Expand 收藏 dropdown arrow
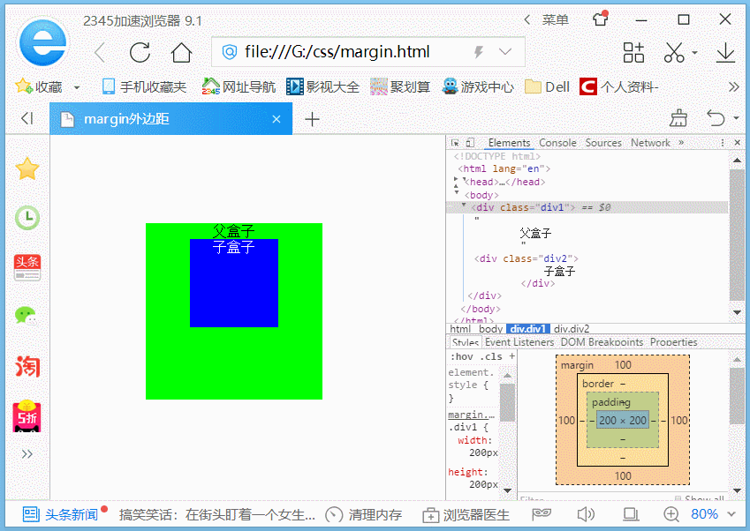The image size is (750, 531). pyautogui.click(x=77, y=88)
